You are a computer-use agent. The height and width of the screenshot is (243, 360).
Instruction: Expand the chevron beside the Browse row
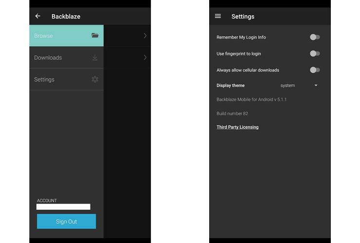pos(145,35)
